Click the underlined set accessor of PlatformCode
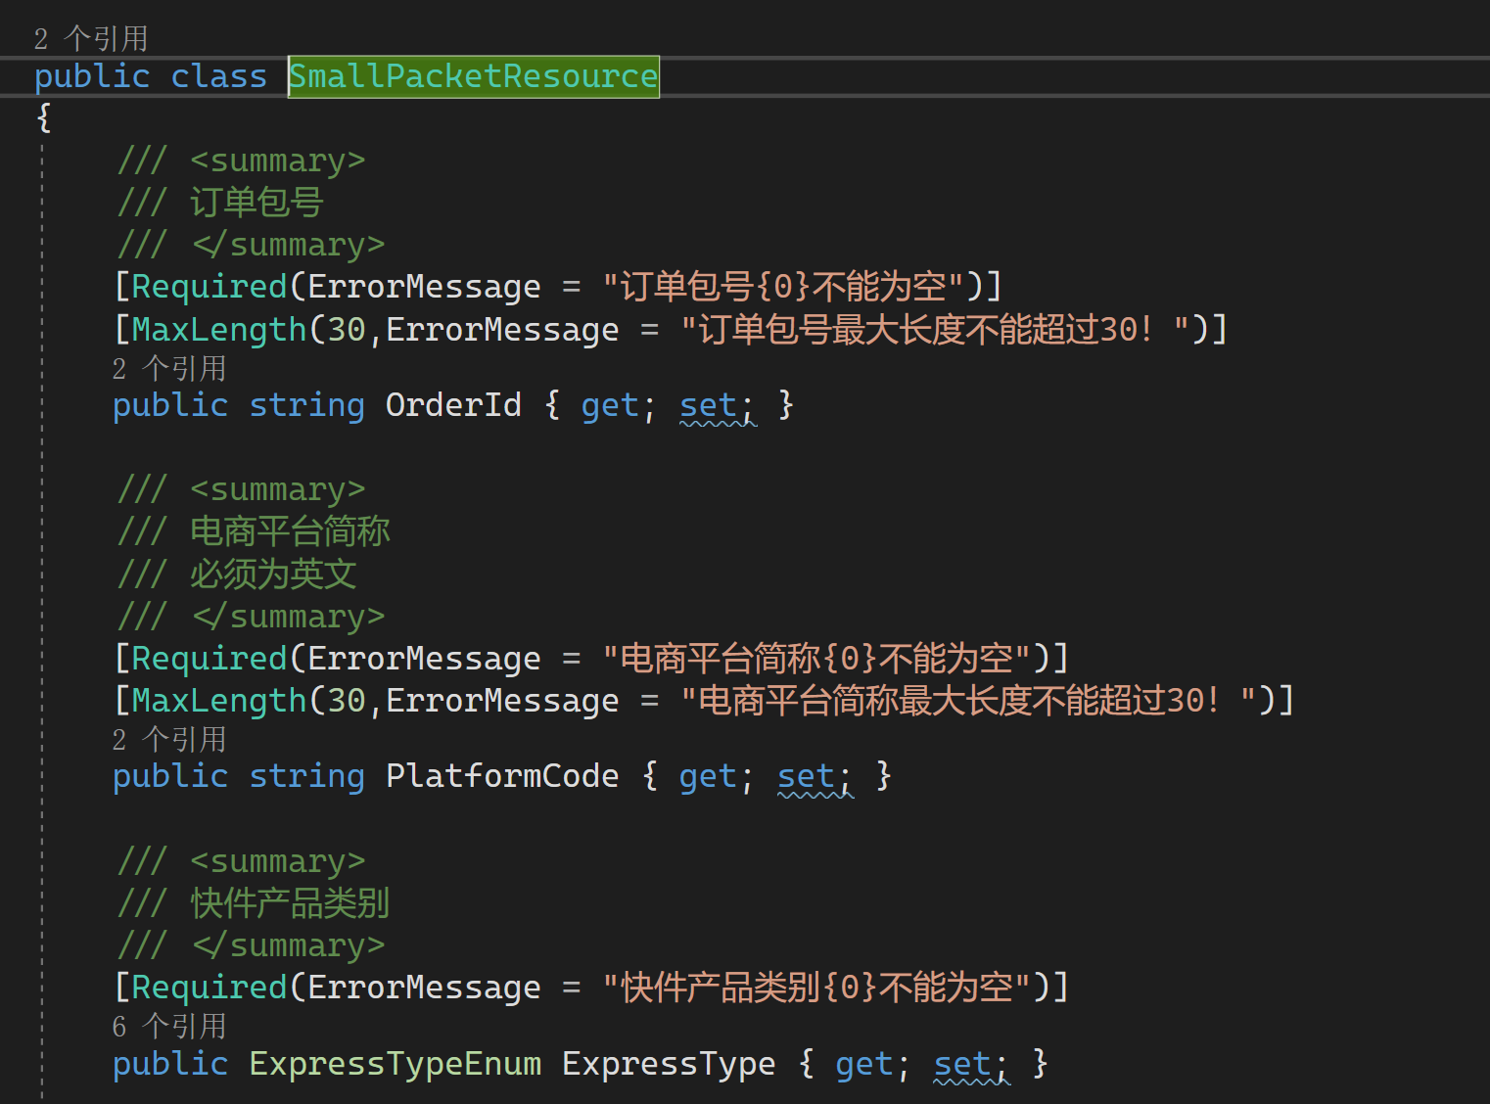Screen dimensions: 1490x1104 coord(806,776)
